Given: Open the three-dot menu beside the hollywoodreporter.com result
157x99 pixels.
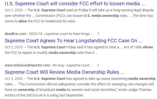Looking at the screenshot, I should click(x=98, y=65).
